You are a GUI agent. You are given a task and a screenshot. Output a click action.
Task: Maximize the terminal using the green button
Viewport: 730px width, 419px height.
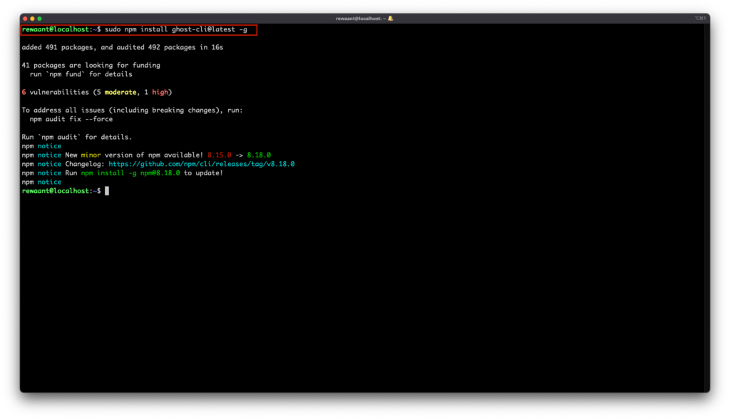pos(40,19)
